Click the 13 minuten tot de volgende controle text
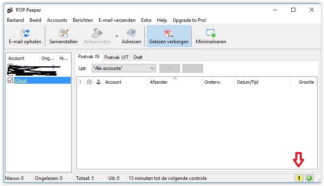Screen dimensions: 324x186 [x=167, y=178]
